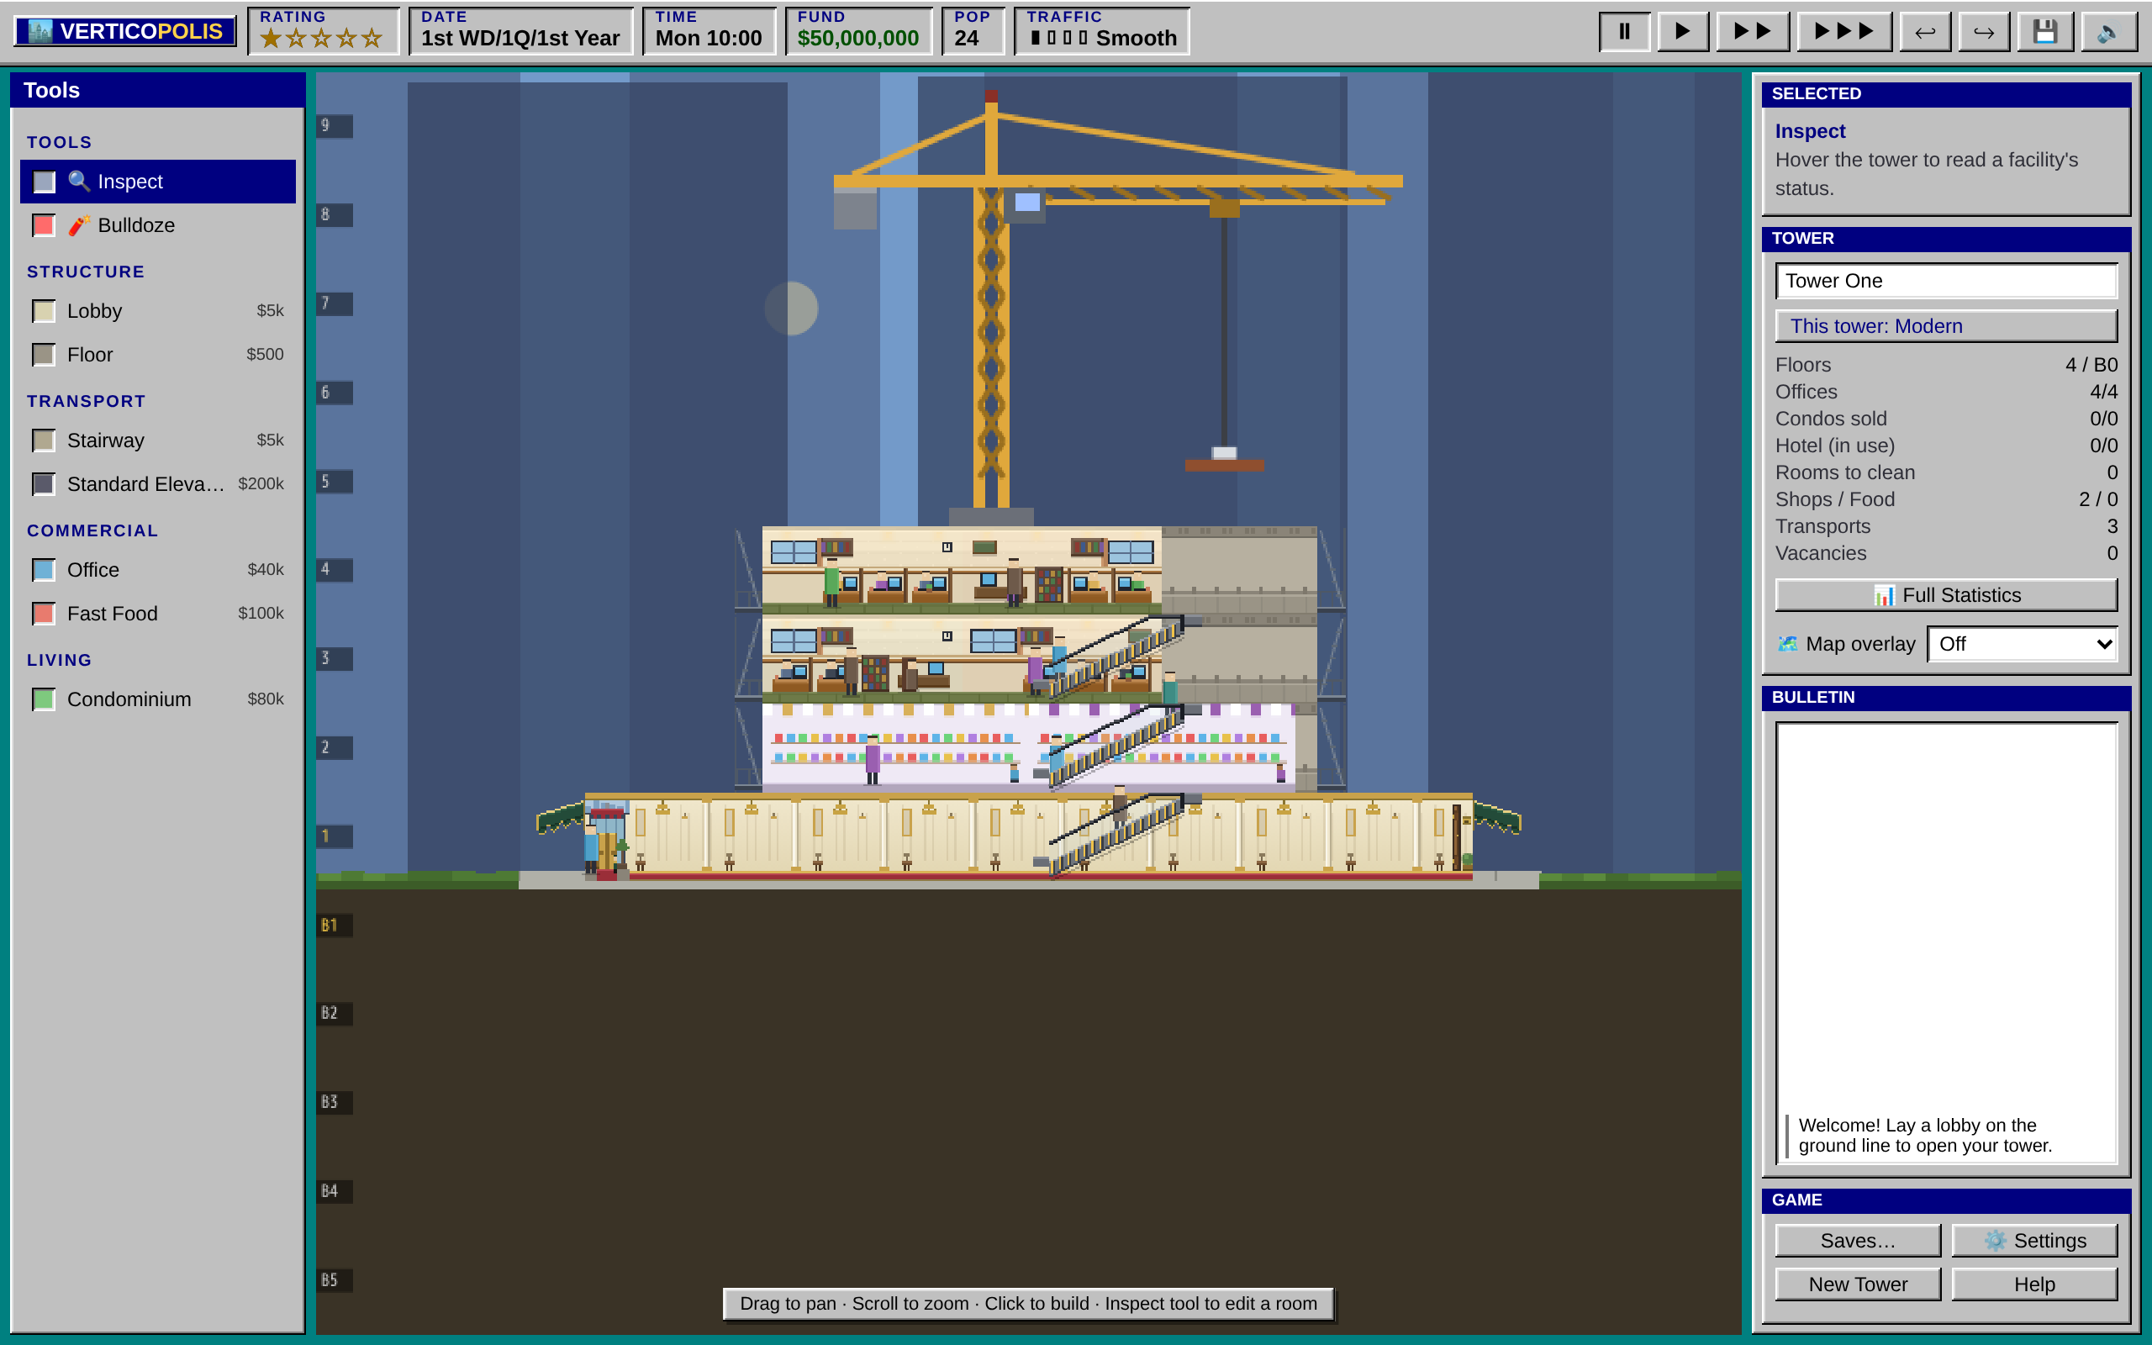Viewport: 2152px width, 1345px height.
Task: Open the Map overlay dropdown
Action: pyautogui.click(x=2021, y=644)
